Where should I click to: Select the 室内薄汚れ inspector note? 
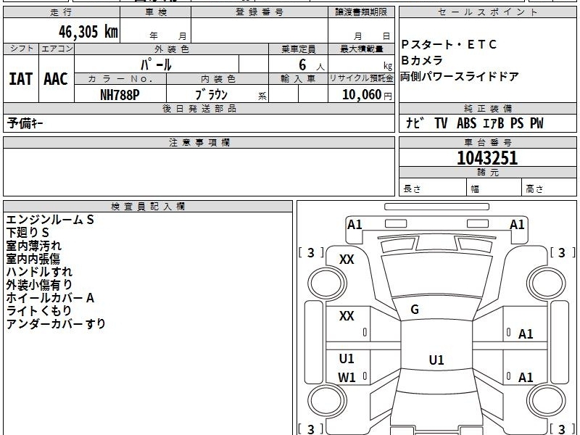click(33, 246)
